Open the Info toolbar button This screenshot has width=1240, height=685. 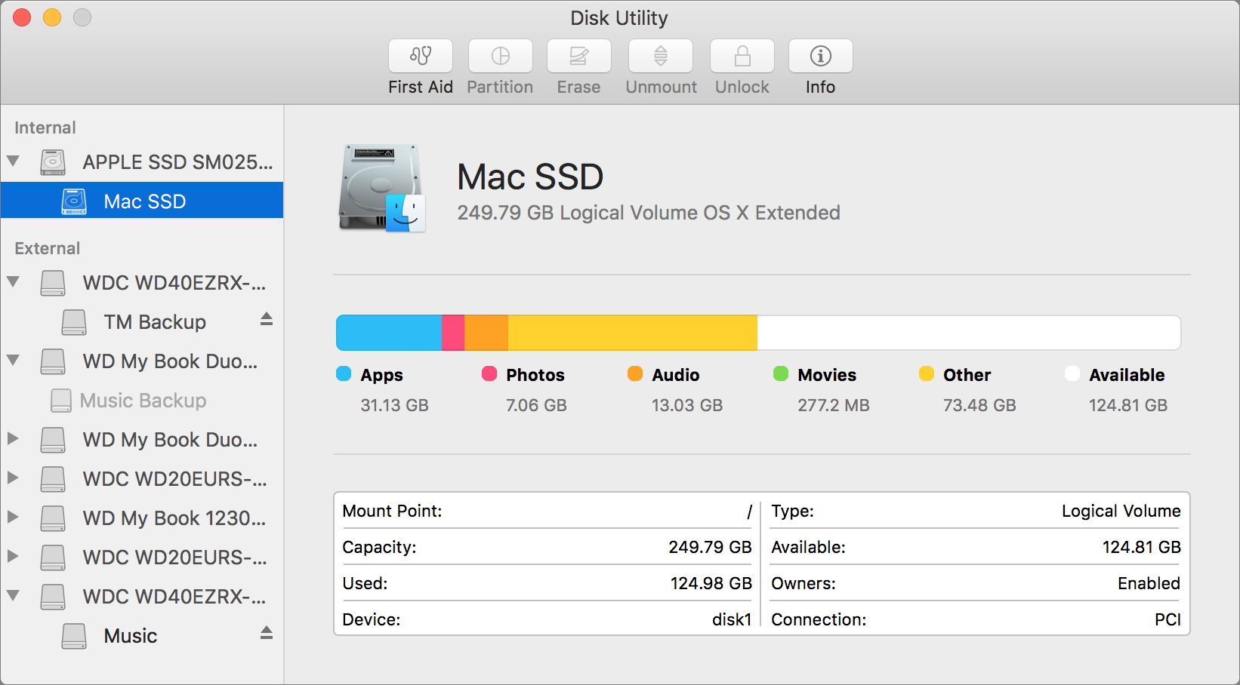point(820,56)
